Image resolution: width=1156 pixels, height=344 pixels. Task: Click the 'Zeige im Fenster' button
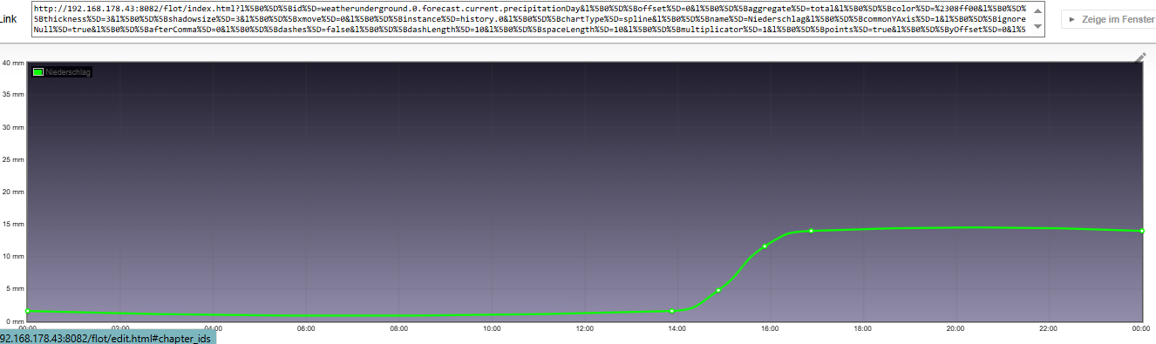click(x=1108, y=19)
